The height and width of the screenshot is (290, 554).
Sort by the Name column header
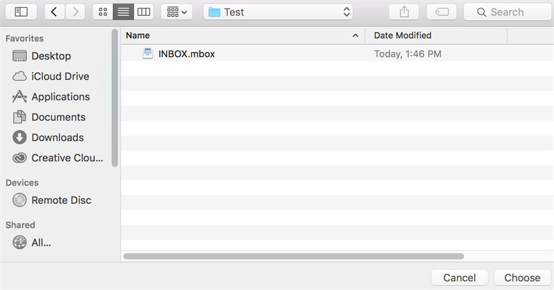243,36
